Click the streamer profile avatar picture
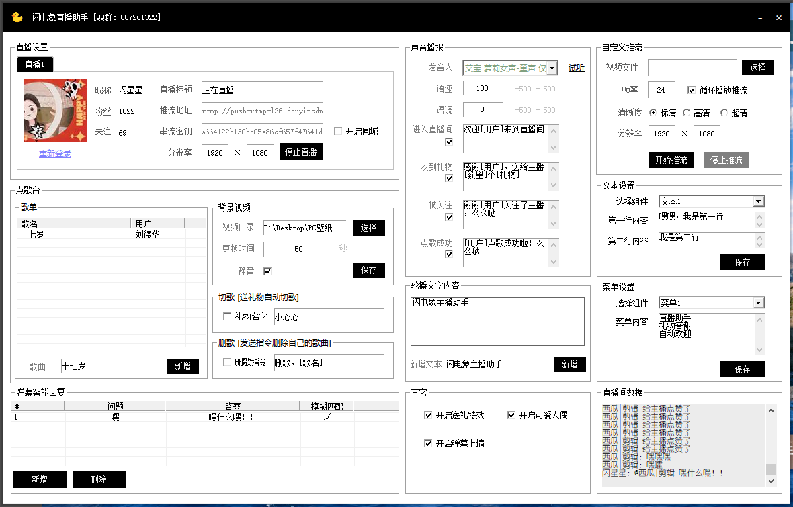The width and height of the screenshot is (793, 507). [55, 110]
